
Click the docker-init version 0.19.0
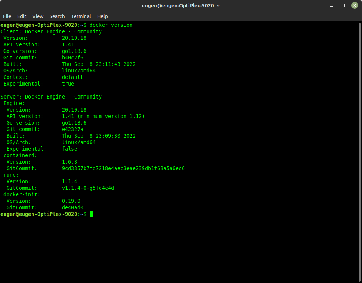71,201
